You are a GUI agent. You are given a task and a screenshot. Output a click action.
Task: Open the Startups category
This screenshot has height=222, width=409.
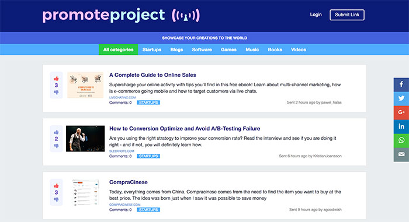coord(152,50)
